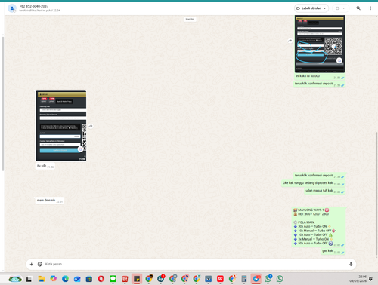Launch Copilot from the taskbar
The image size is (378, 285).
[53, 279]
